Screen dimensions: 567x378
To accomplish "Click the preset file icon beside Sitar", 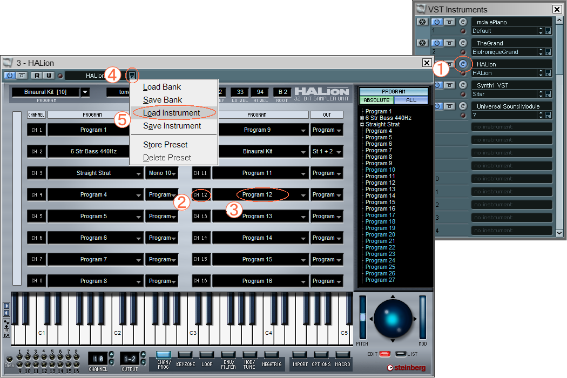I will point(548,94).
